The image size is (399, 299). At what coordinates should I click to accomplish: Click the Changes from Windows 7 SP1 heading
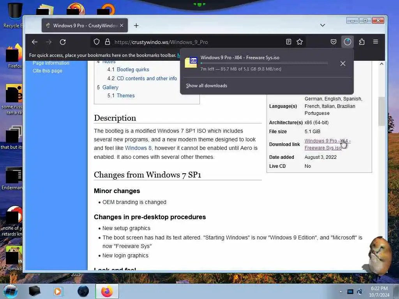tap(147, 175)
